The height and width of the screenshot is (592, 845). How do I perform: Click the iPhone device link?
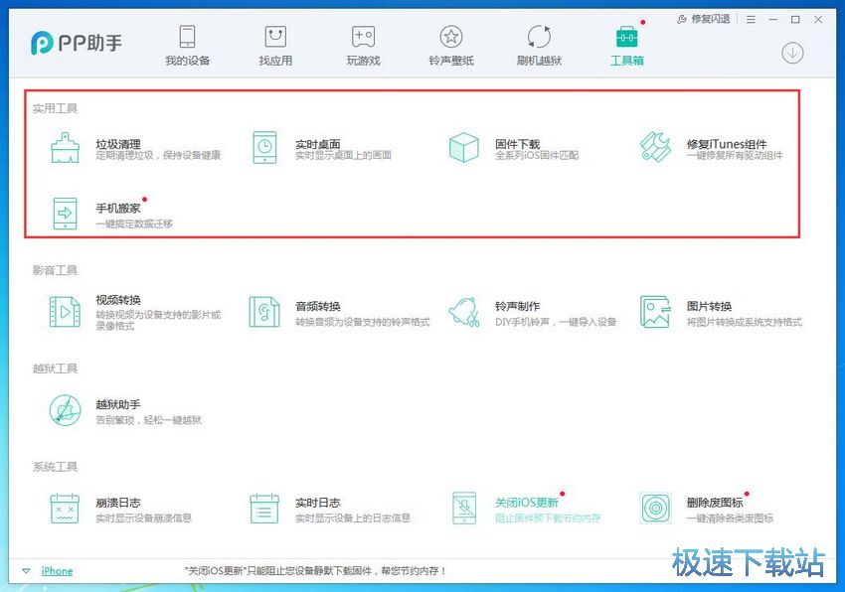click(57, 571)
